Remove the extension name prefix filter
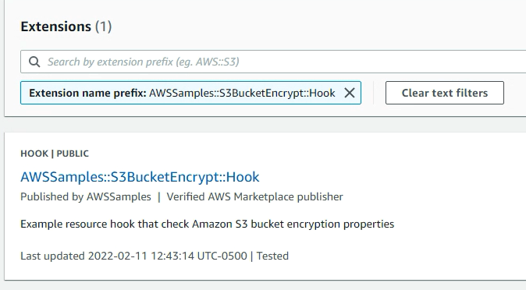The image size is (526, 290). click(x=349, y=93)
